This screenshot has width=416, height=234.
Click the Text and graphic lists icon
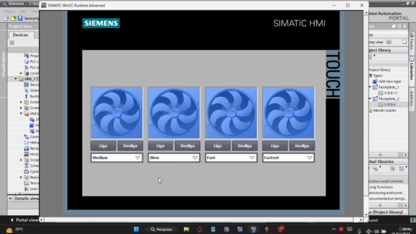pos(26,183)
